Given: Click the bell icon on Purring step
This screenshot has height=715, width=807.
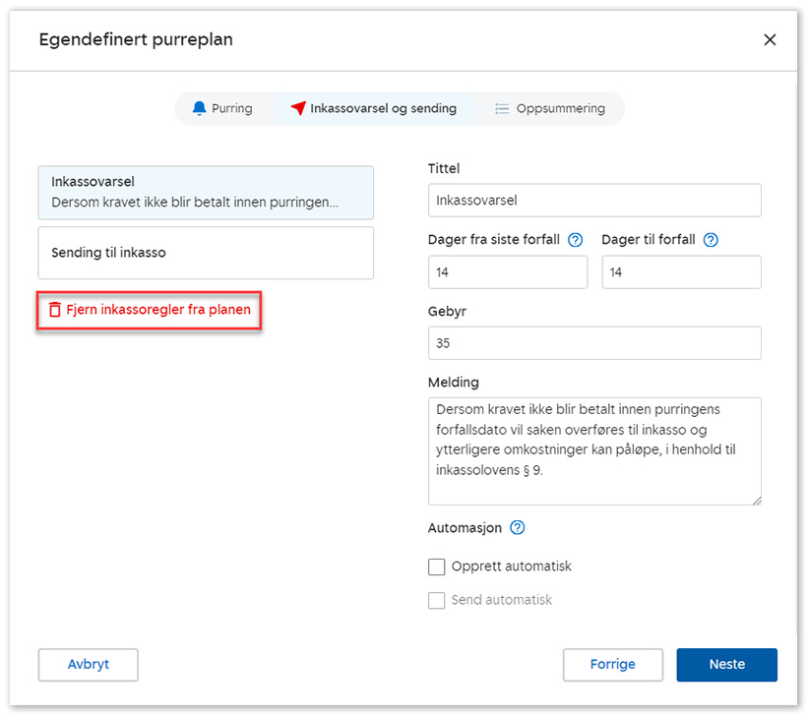Looking at the screenshot, I should coord(200,108).
